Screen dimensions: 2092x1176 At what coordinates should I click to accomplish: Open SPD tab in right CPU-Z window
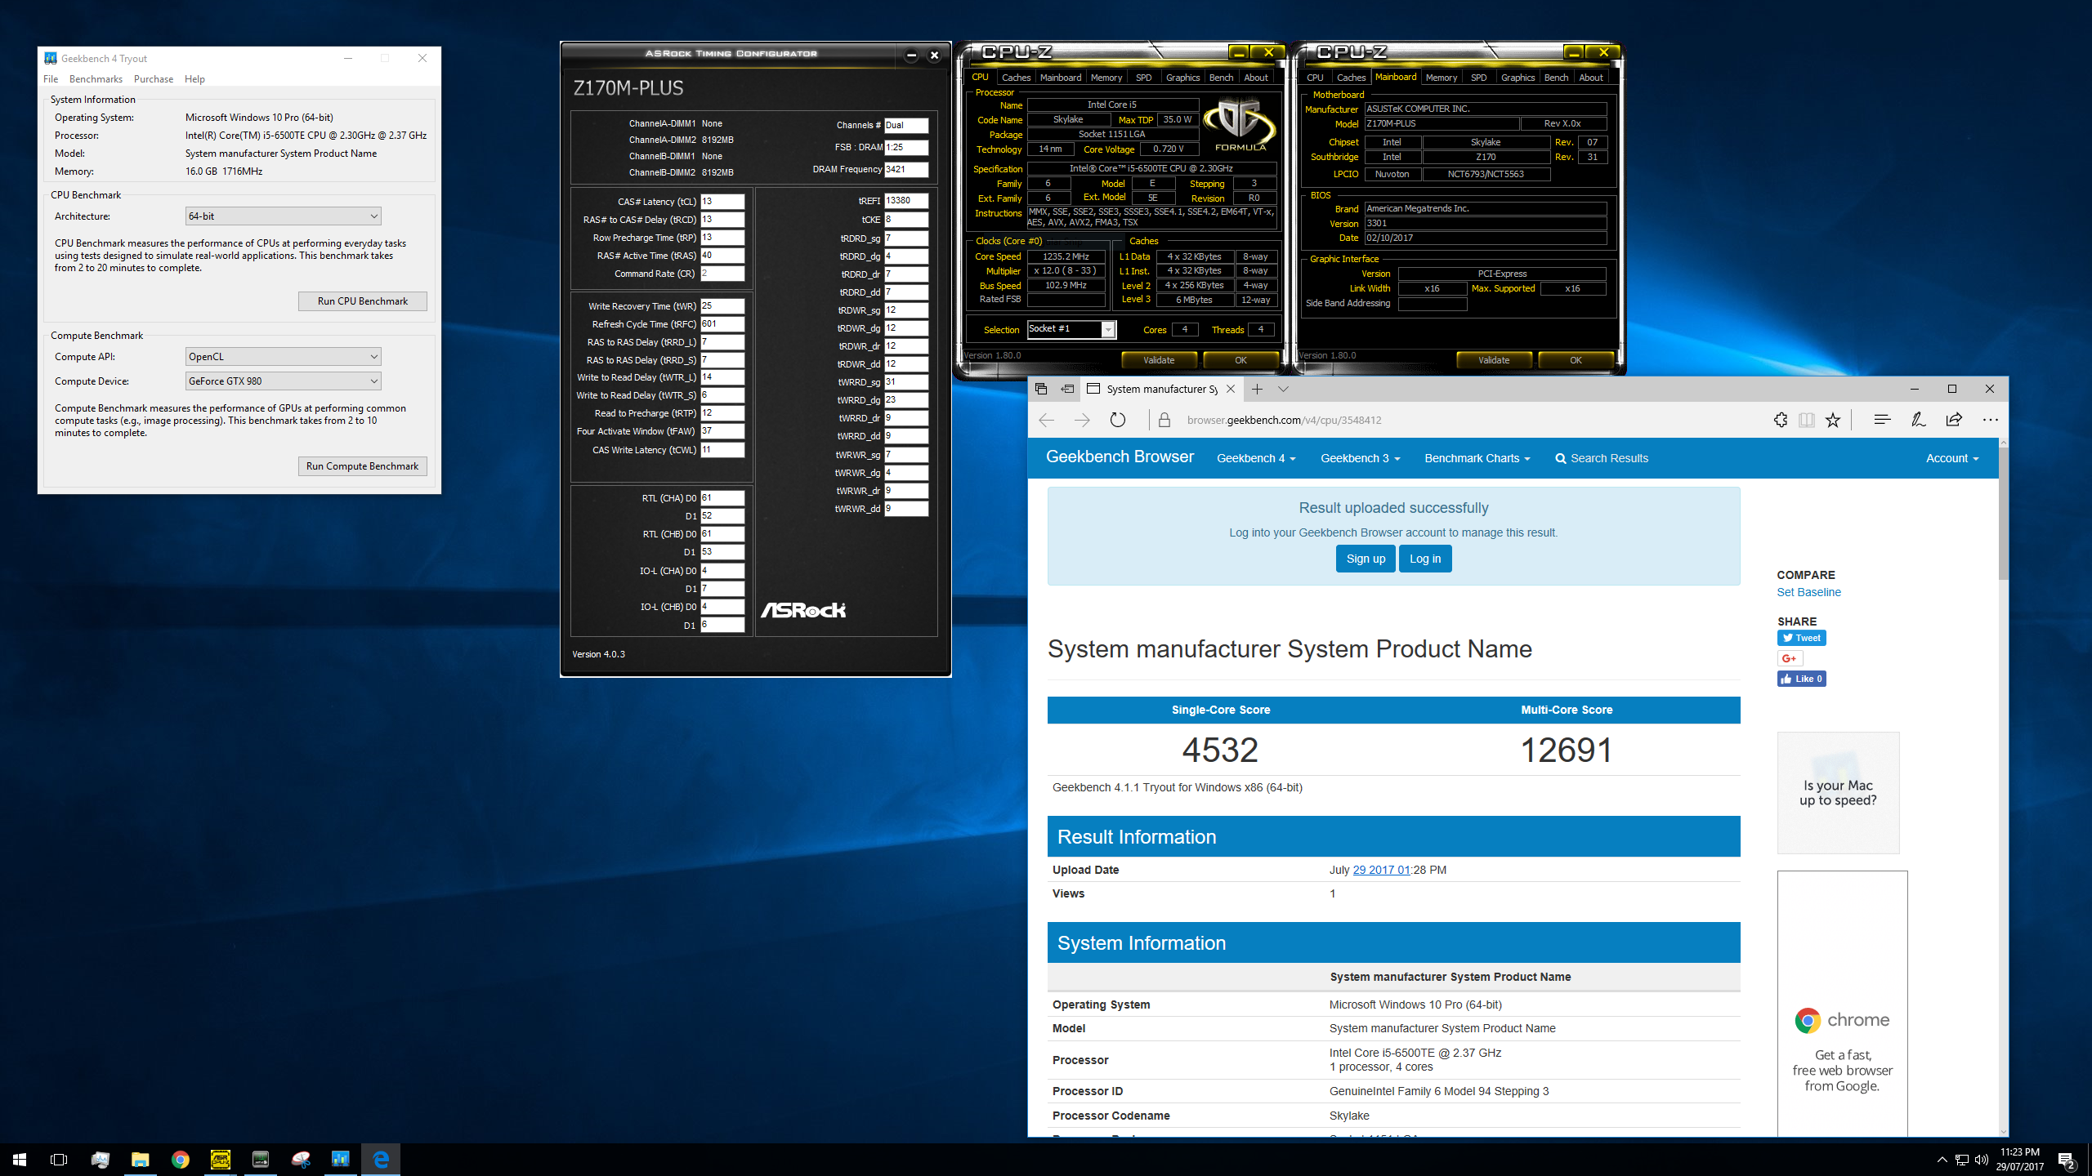1478,78
